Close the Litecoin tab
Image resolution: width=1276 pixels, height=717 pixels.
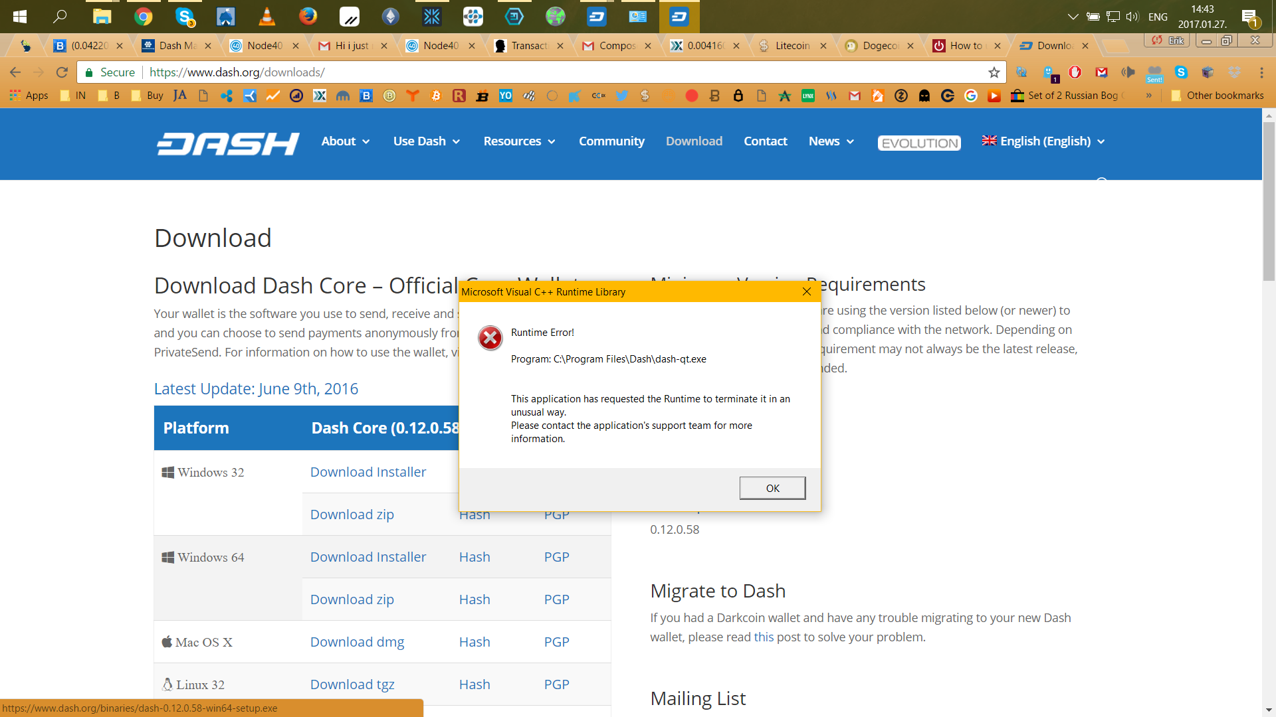point(823,46)
